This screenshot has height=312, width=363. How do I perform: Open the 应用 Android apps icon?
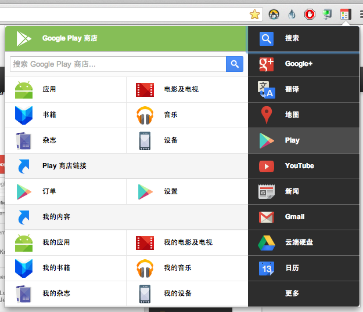[24, 89]
